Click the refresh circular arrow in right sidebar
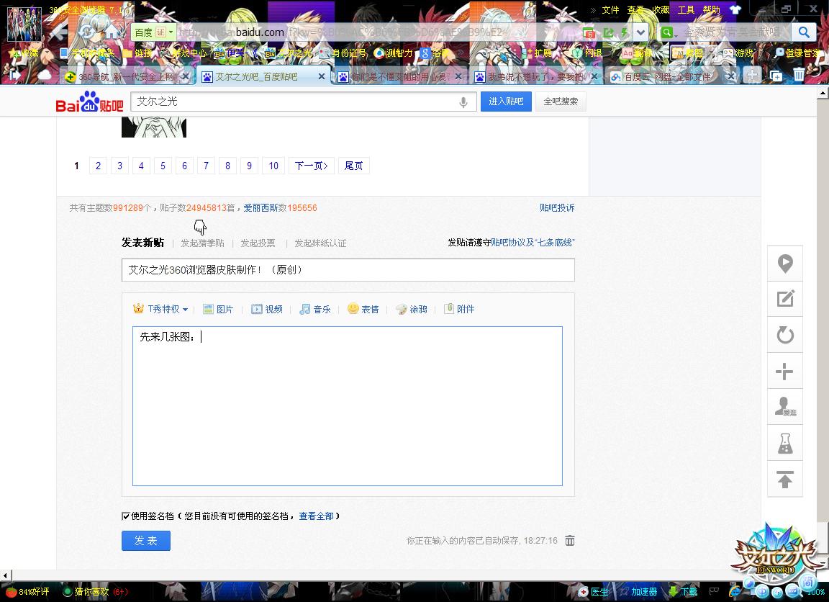Screen dimensions: 829x602 click(x=785, y=335)
